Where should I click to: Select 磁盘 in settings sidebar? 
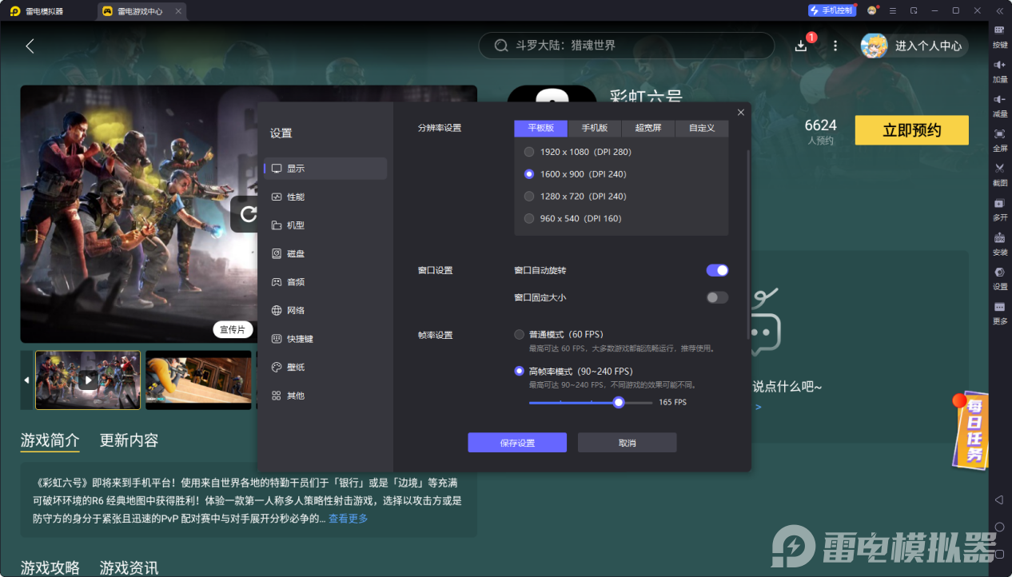325,253
